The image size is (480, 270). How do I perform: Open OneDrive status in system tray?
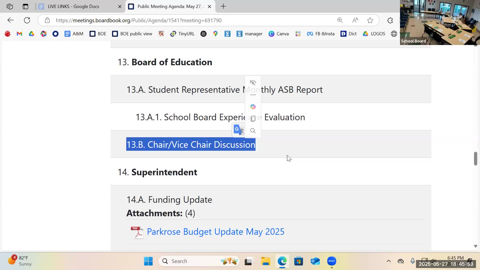pos(401,261)
